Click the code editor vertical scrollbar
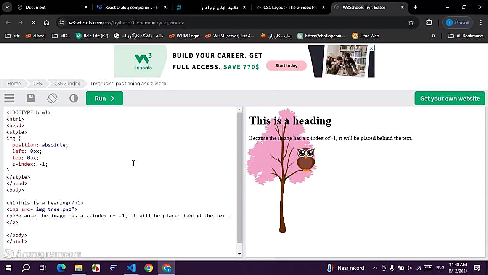The width and height of the screenshot is (488, 275). click(x=239, y=176)
